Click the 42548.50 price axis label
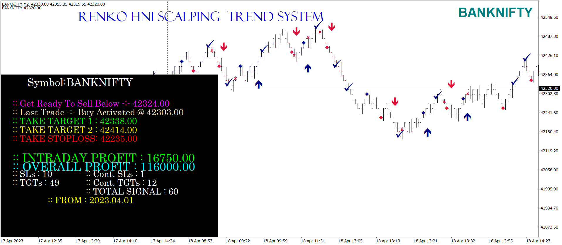Screen dimensions: 562x245 tap(549, 17)
